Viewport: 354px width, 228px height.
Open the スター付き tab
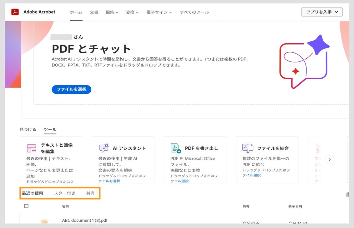tap(64, 193)
